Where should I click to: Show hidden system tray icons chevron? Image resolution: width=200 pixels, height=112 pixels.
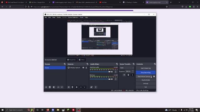point(179,110)
